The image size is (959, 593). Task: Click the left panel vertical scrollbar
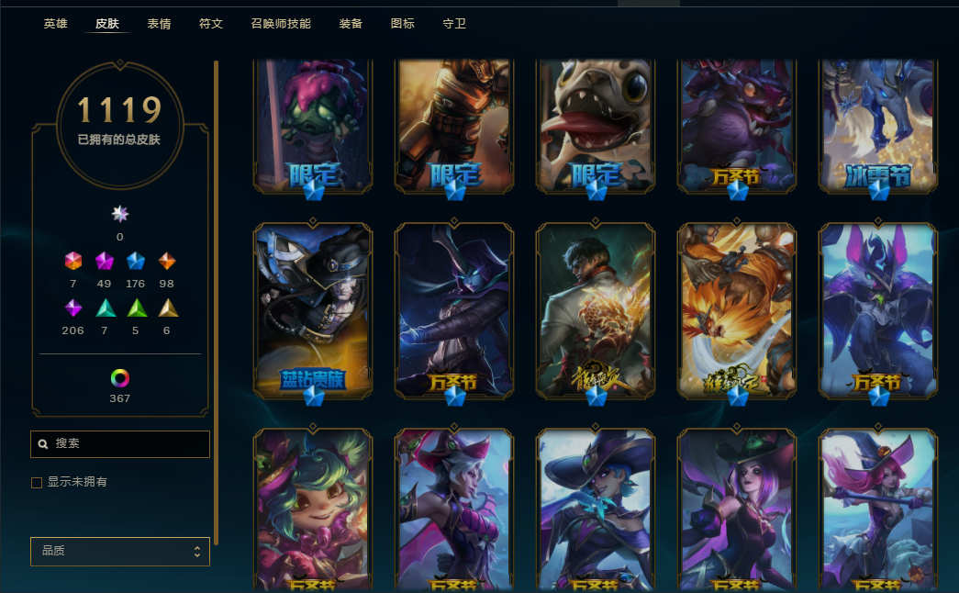tap(216, 302)
